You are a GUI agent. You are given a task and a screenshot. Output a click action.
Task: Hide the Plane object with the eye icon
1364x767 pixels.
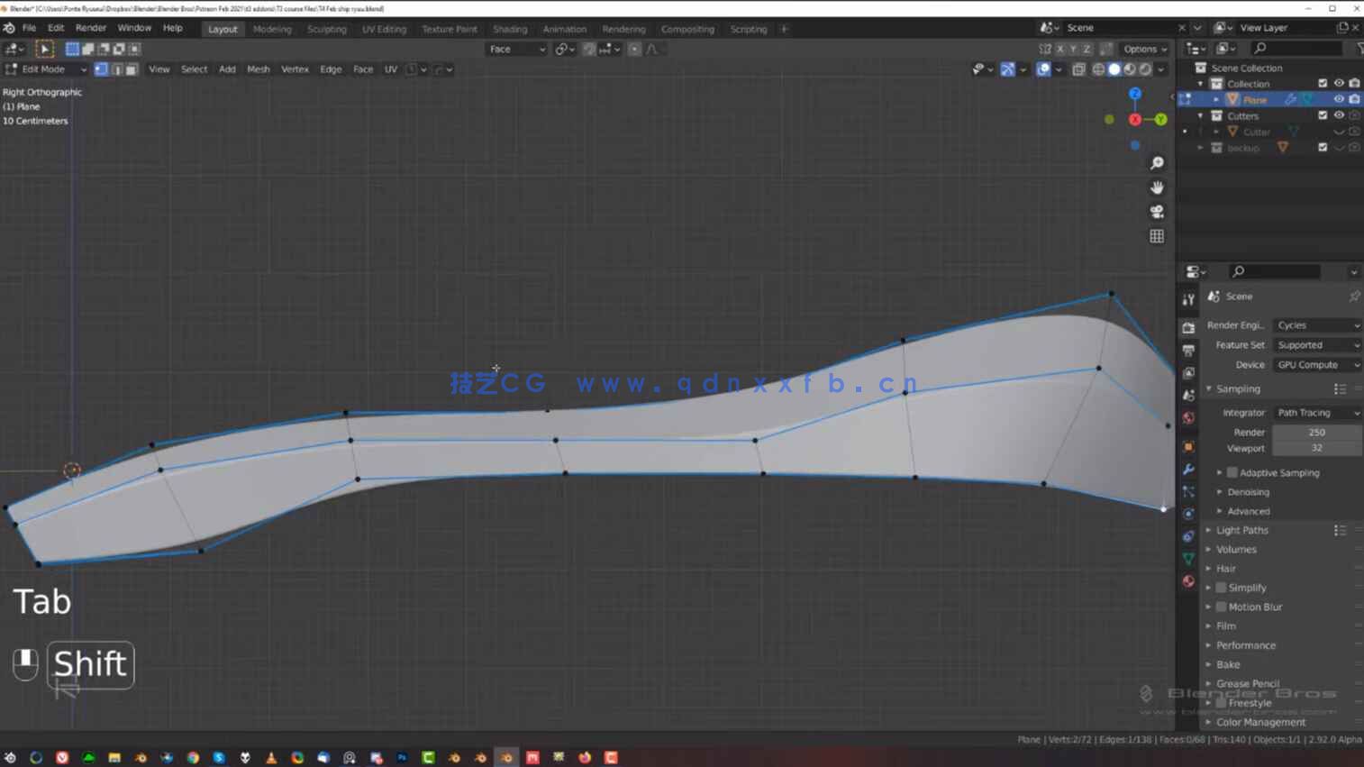pos(1340,99)
